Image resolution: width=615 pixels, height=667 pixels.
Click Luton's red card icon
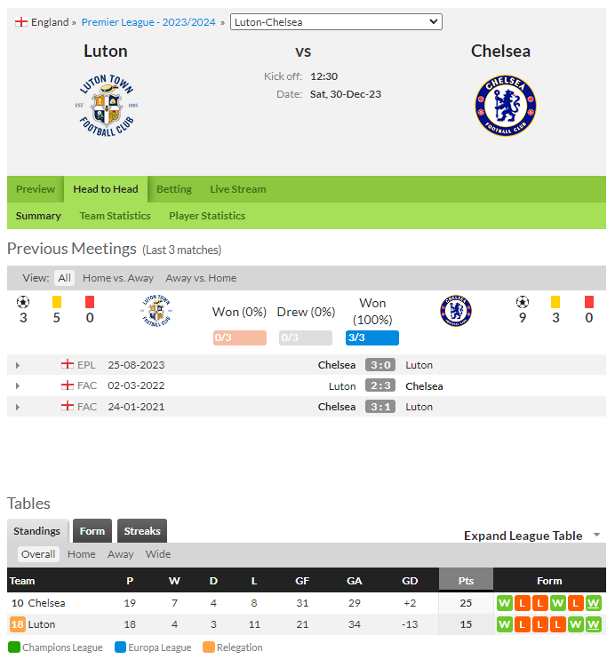click(90, 302)
